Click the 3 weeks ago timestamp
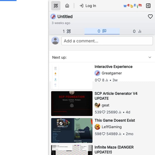Viewport: 155px width, 155px height. [61, 23]
